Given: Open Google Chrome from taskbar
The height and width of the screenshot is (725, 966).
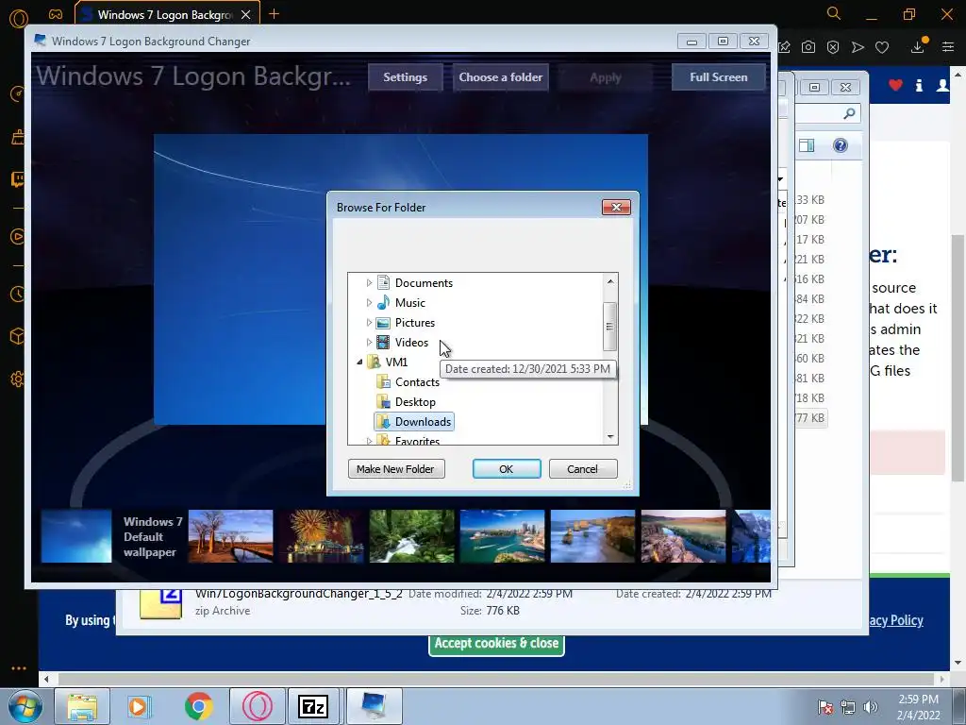Looking at the screenshot, I should 198,706.
